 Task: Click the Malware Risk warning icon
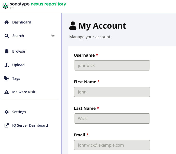coord(7,92)
